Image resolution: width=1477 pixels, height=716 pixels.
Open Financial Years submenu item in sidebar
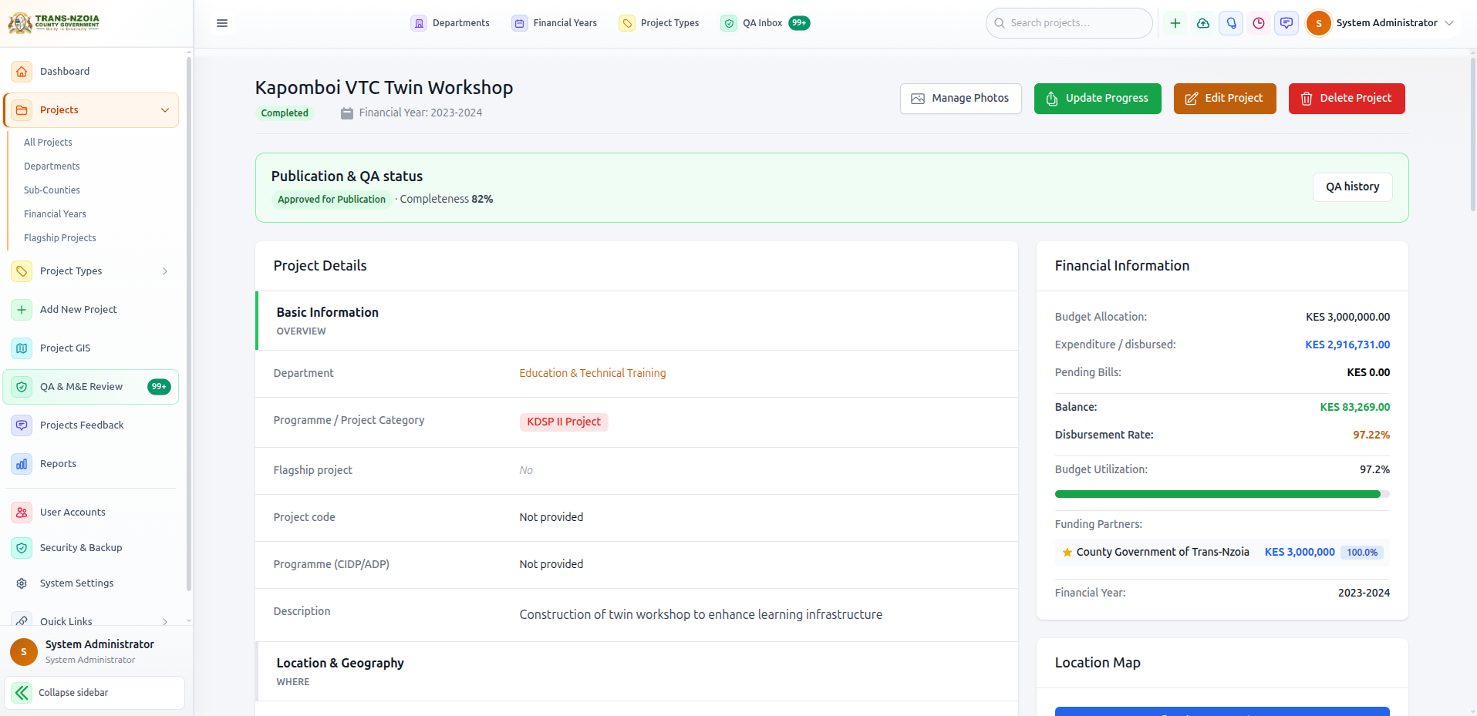click(55, 214)
